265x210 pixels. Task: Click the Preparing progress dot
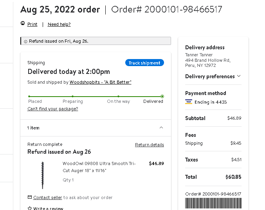pyautogui.click(x=72, y=96)
